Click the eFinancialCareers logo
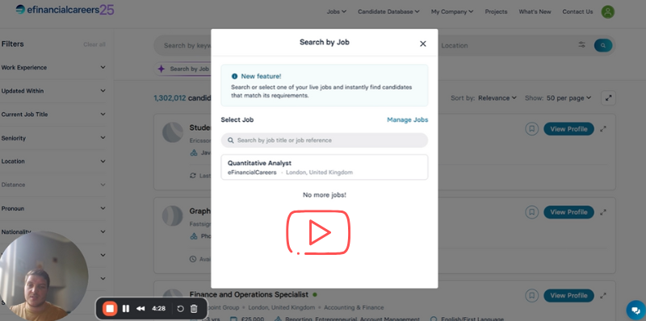This screenshot has height=321, width=646. tap(65, 10)
